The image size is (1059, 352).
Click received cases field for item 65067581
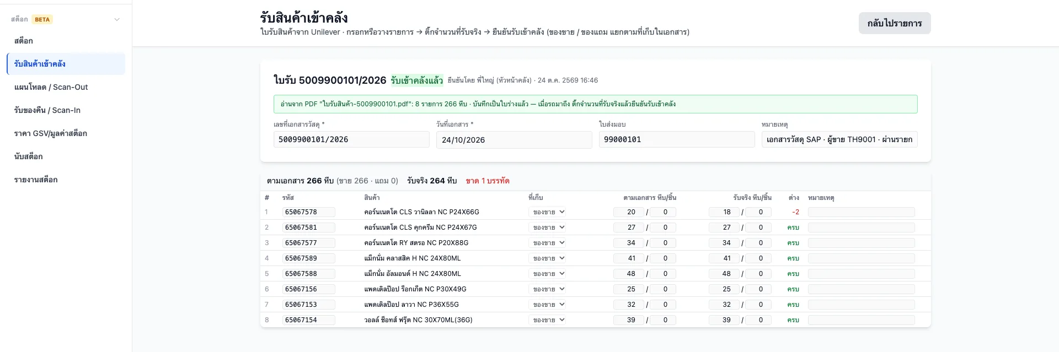(x=724, y=228)
